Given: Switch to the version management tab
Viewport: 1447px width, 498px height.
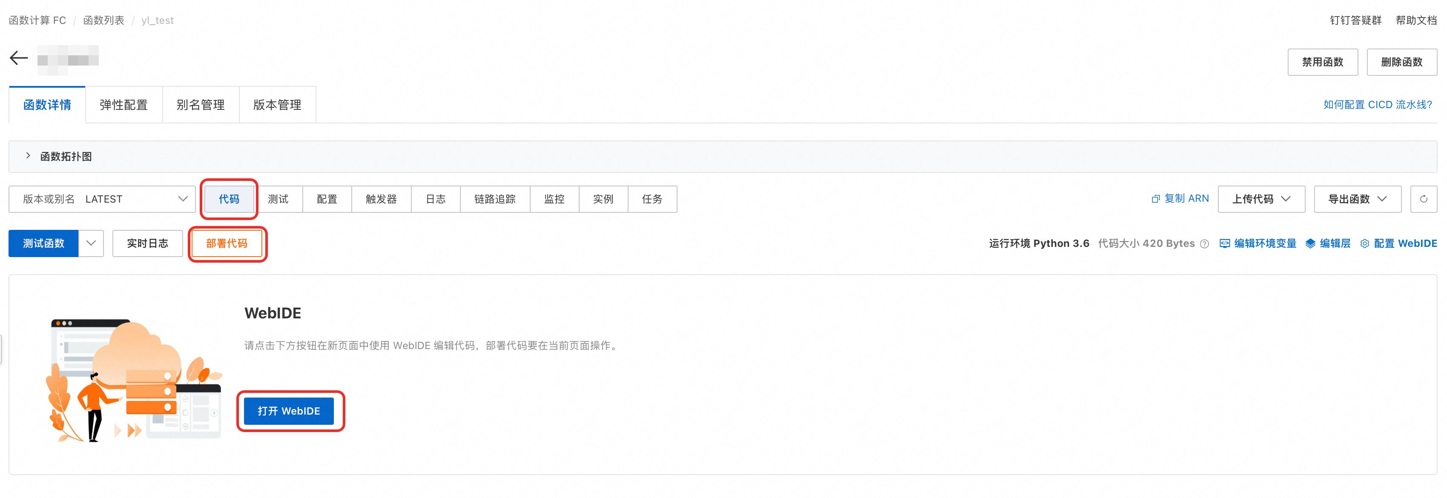Looking at the screenshot, I should [x=277, y=105].
